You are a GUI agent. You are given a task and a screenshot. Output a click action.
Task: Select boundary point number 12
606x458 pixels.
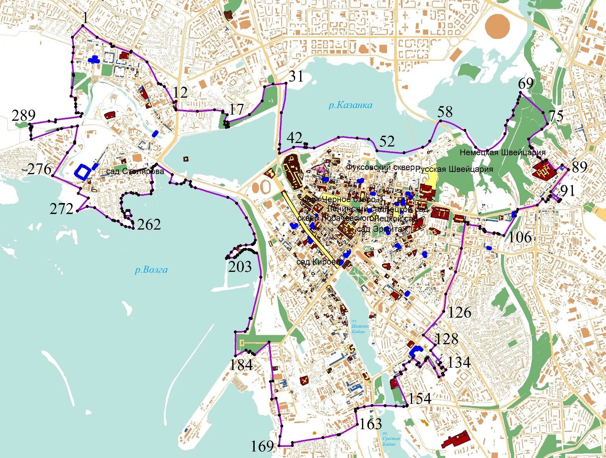click(x=180, y=92)
